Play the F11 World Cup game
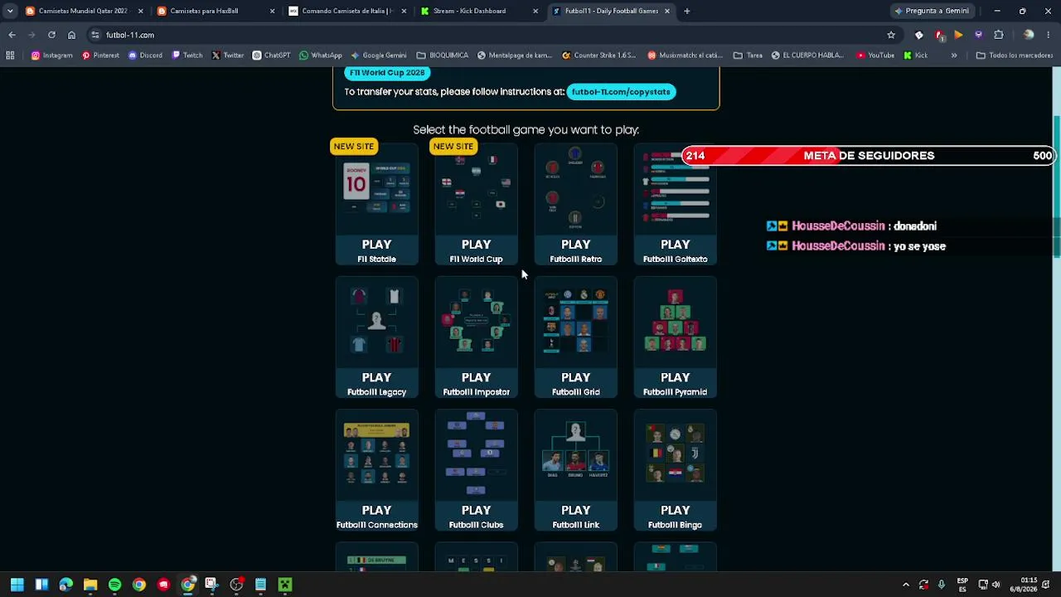The image size is (1061, 597). click(x=476, y=204)
